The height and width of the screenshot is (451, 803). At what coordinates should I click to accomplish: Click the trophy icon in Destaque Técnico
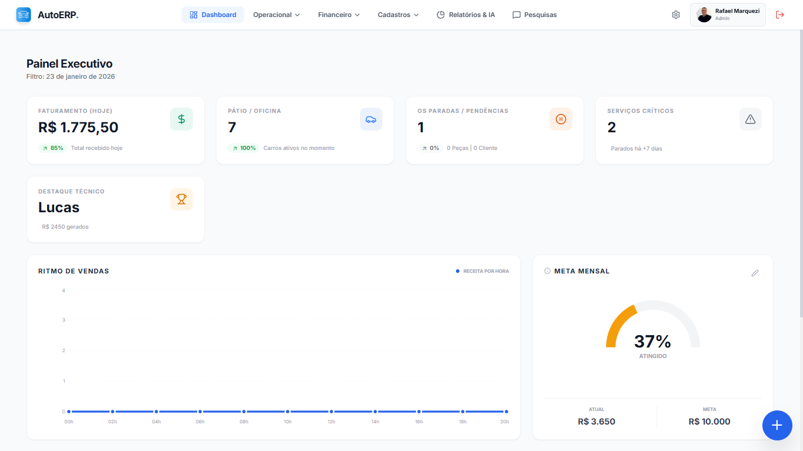(181, 199)
